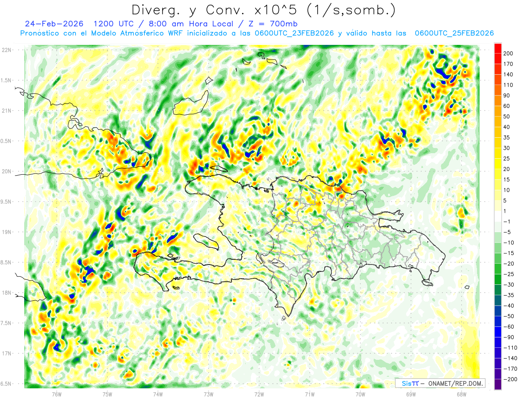Click colorbar value '-40'
The image size is (518, 400).
(509, 306)
